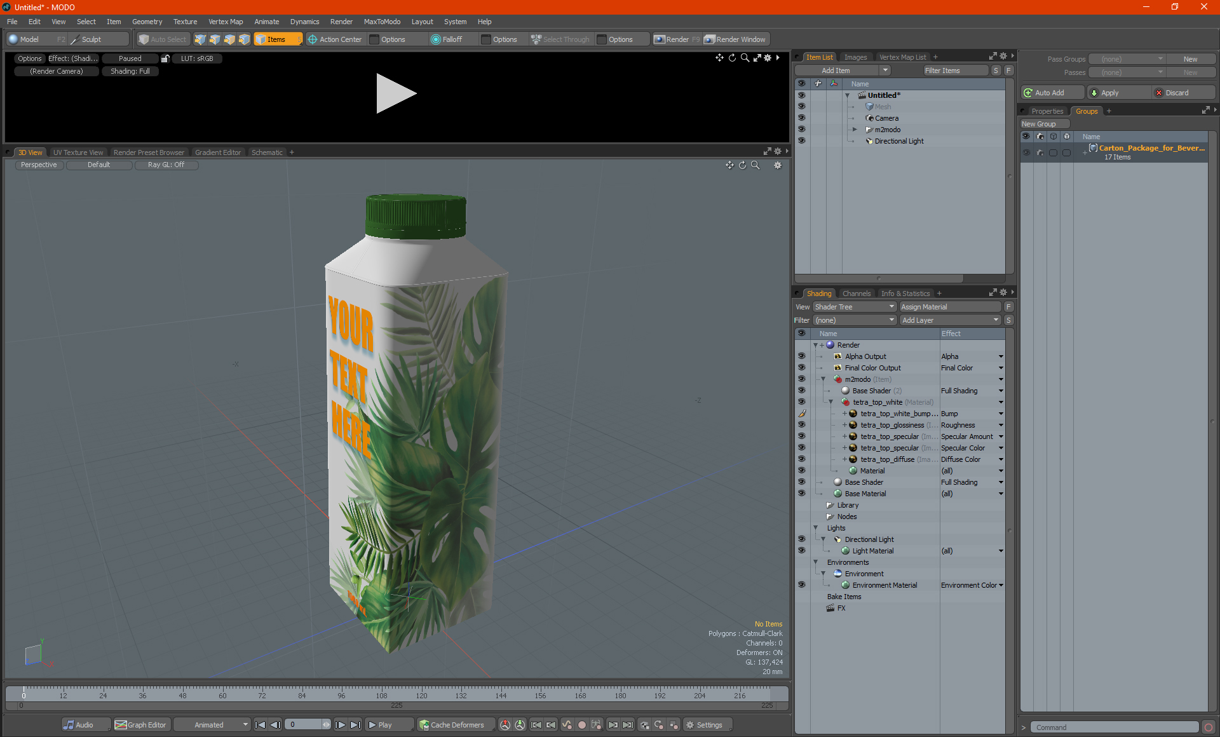1220x737 pixels.
Task: Jump to the first frame
Action: pyautogui.click(x=260, y=725)
